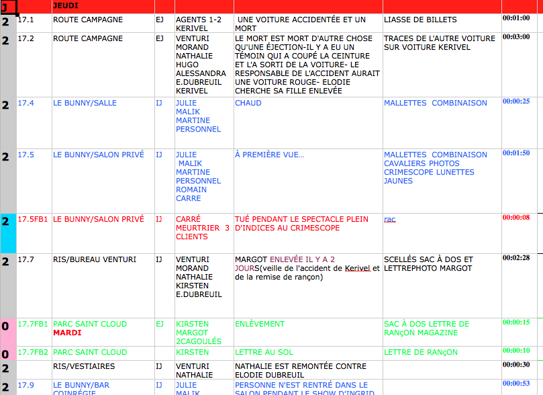Click TRACES DE L'AUTRE VOITURE props cell
The image size is (543, 395).
[x=442, y=64]
